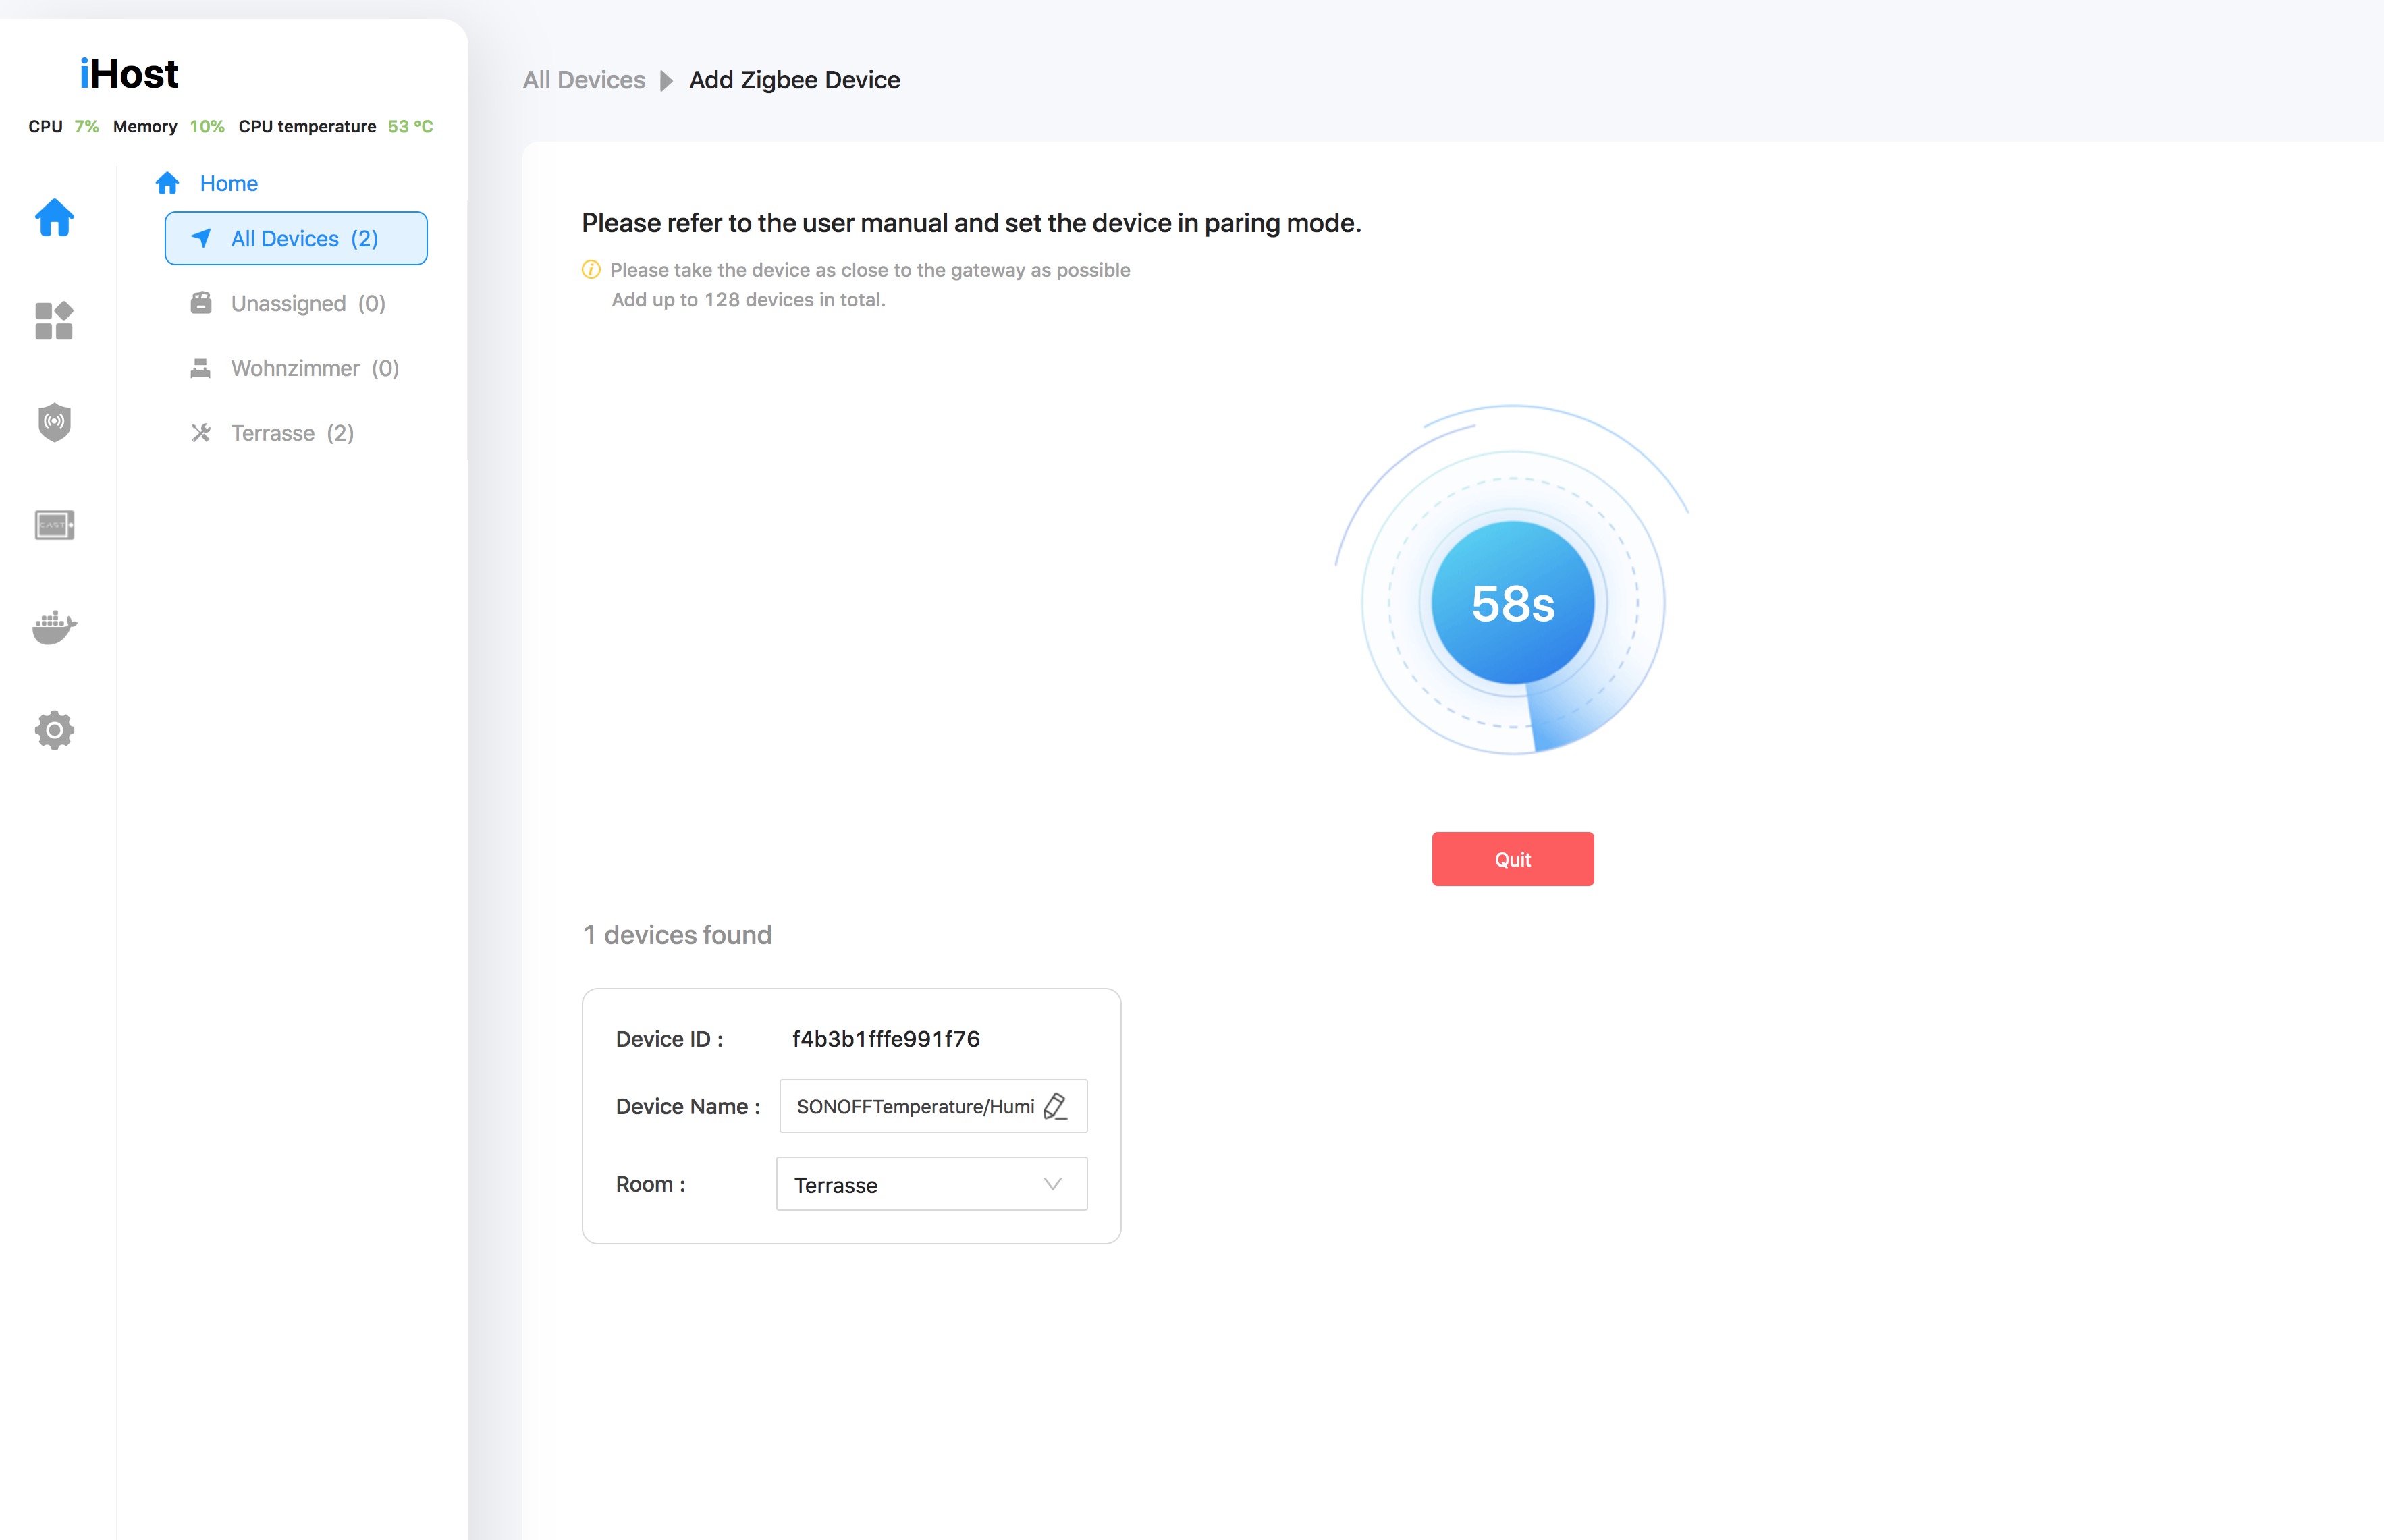Open the settings gear icon
Viewport: 2384px width, 1540px height.
tap(54, 730)
